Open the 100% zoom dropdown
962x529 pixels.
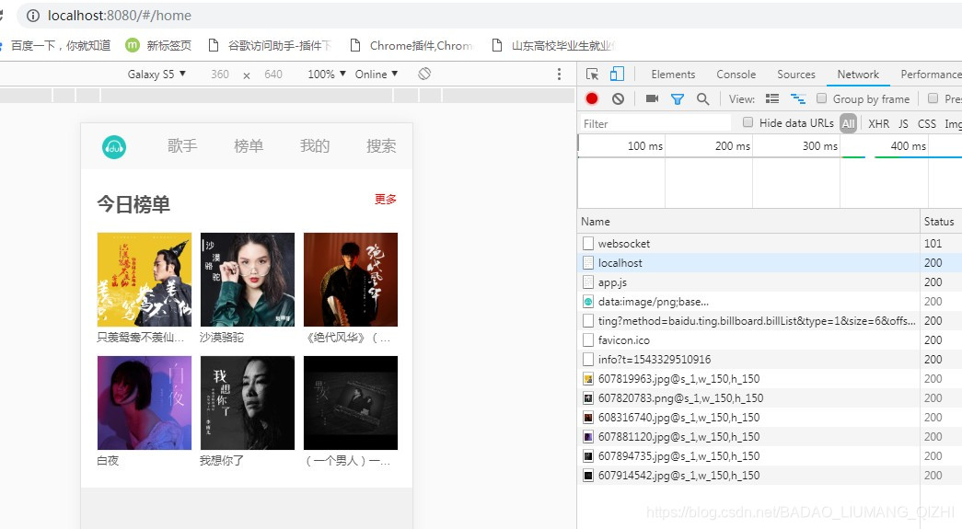(x=327, y=75)
